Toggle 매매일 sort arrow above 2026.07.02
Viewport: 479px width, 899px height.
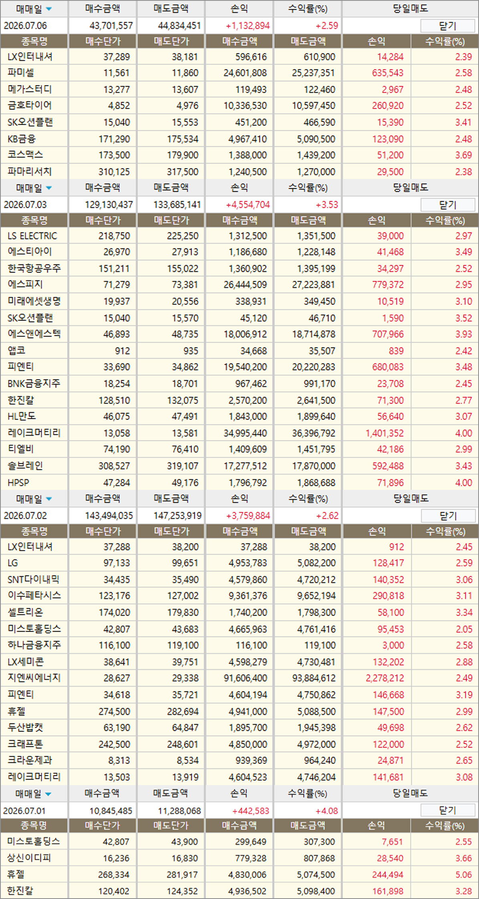coord(49,499)
